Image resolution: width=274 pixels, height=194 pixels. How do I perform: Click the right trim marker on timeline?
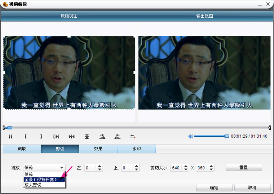tap(269, 128)
